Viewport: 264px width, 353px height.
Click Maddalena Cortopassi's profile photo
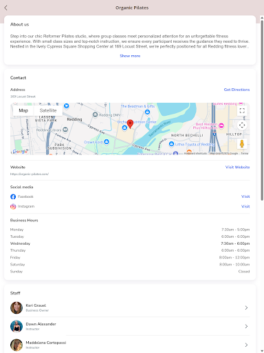[16, 345]
